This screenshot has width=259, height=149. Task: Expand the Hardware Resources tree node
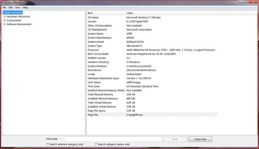tap(4, 17)
